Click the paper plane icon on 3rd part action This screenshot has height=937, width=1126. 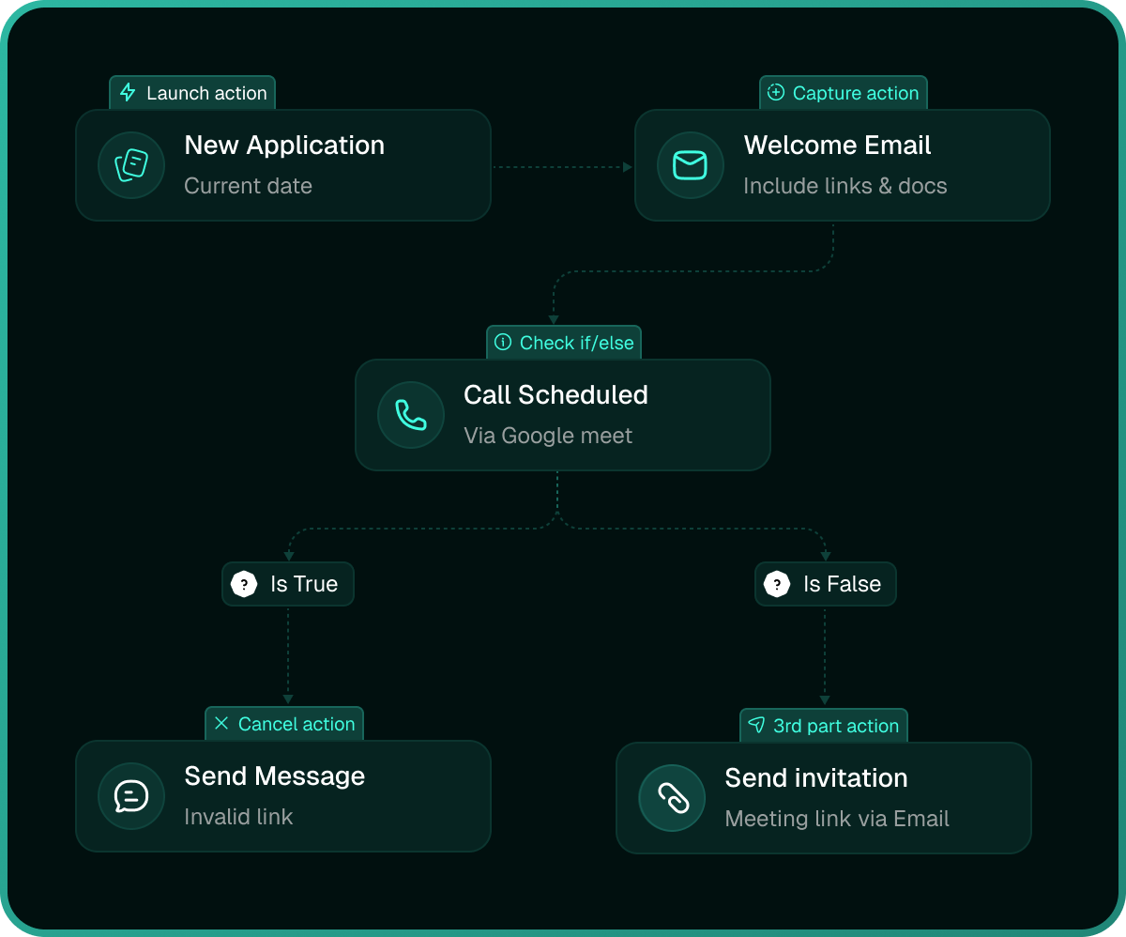tap(756, 725)
